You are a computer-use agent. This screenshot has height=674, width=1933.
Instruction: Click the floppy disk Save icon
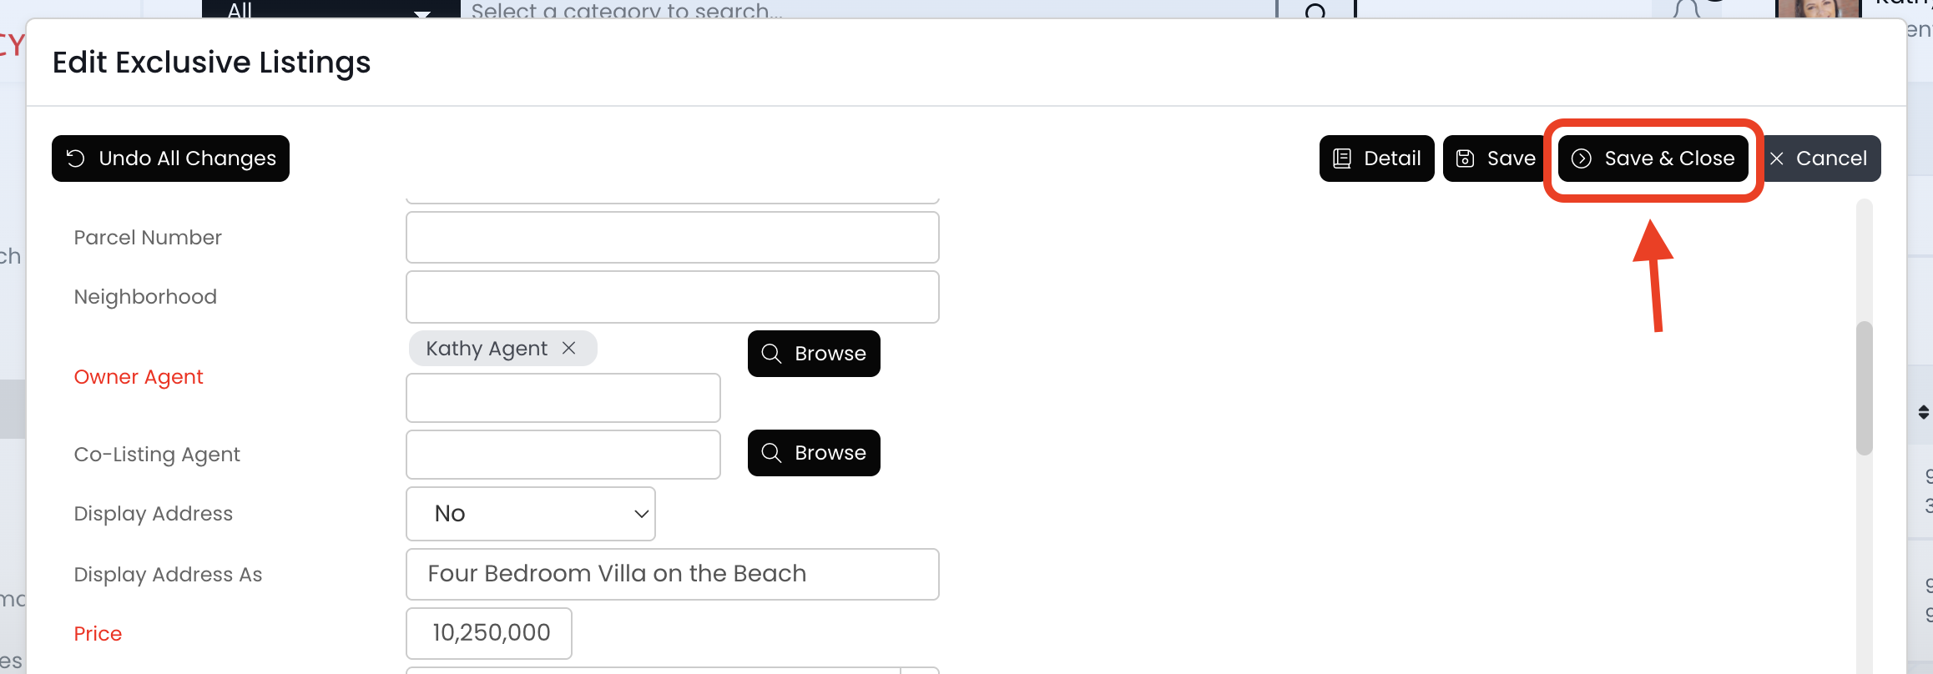tap(1465, 158)
